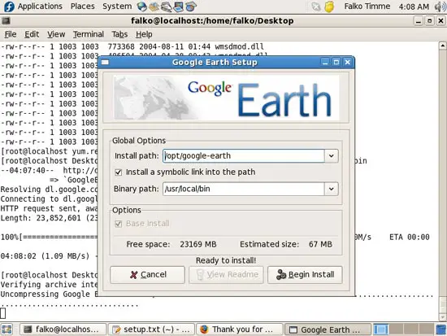Click the terminal scrollbar up arrow

point(443,46)
